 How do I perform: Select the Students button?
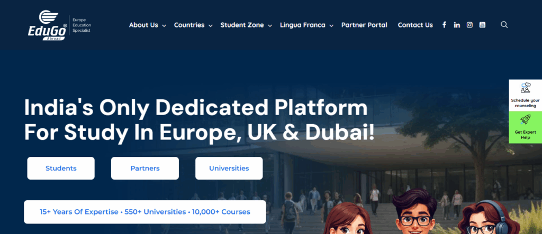[x=61, y=169]
